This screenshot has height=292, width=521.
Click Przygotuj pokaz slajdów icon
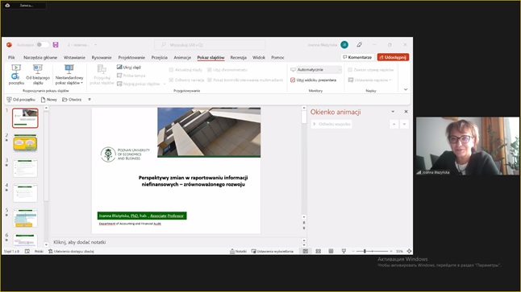102,75
